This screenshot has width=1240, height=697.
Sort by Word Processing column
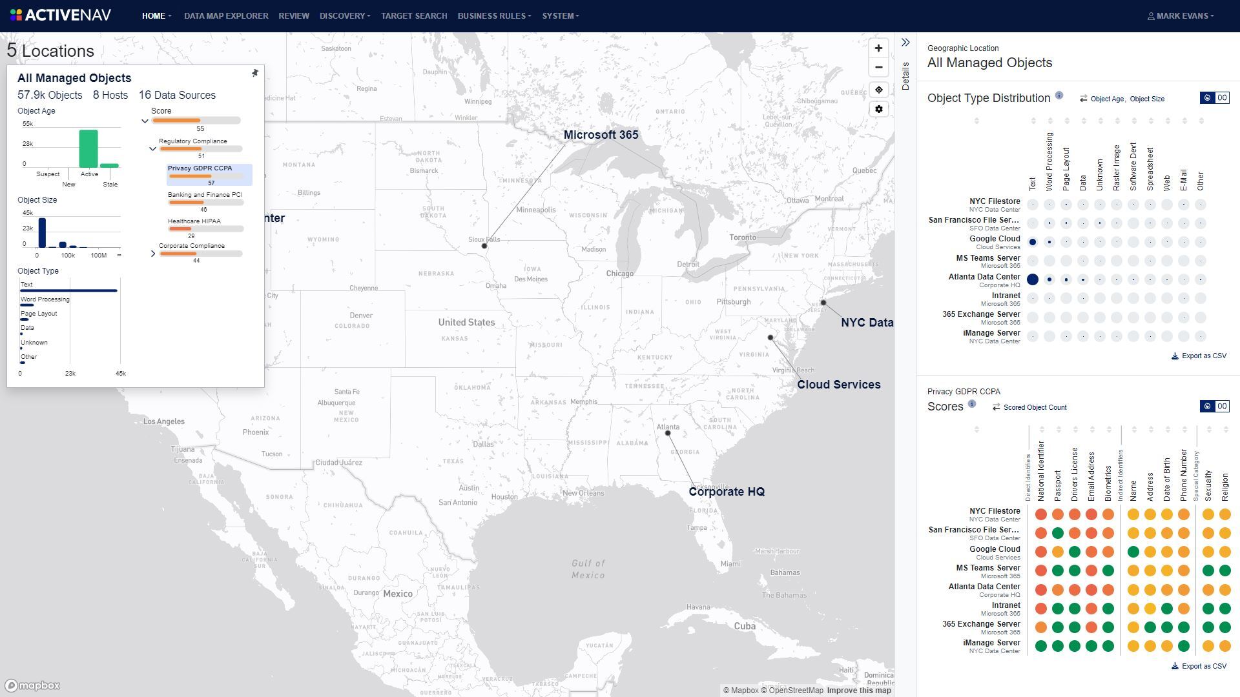pos(1050,121)
